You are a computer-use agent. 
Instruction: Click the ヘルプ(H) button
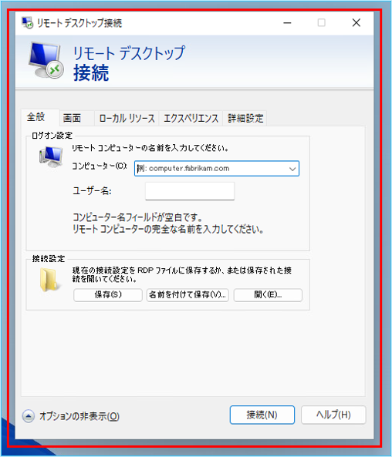click(333, 415)
